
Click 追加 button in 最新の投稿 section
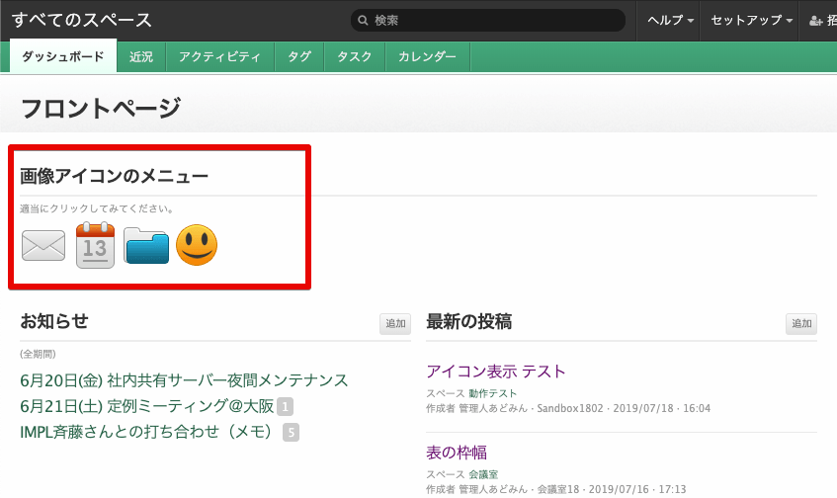[x=801, y=323]
